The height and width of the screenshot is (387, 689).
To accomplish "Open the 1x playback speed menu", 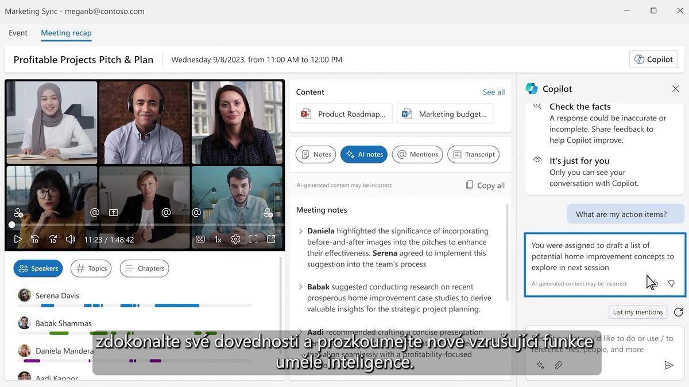I will tap(218, 240).
